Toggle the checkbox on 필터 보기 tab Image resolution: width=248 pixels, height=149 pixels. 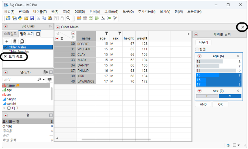click(38, 34)
